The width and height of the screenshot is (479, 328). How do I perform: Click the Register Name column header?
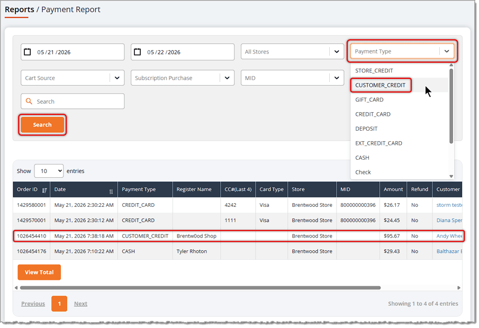point(196,189)
